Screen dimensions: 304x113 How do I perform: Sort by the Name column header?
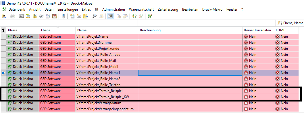107,30
